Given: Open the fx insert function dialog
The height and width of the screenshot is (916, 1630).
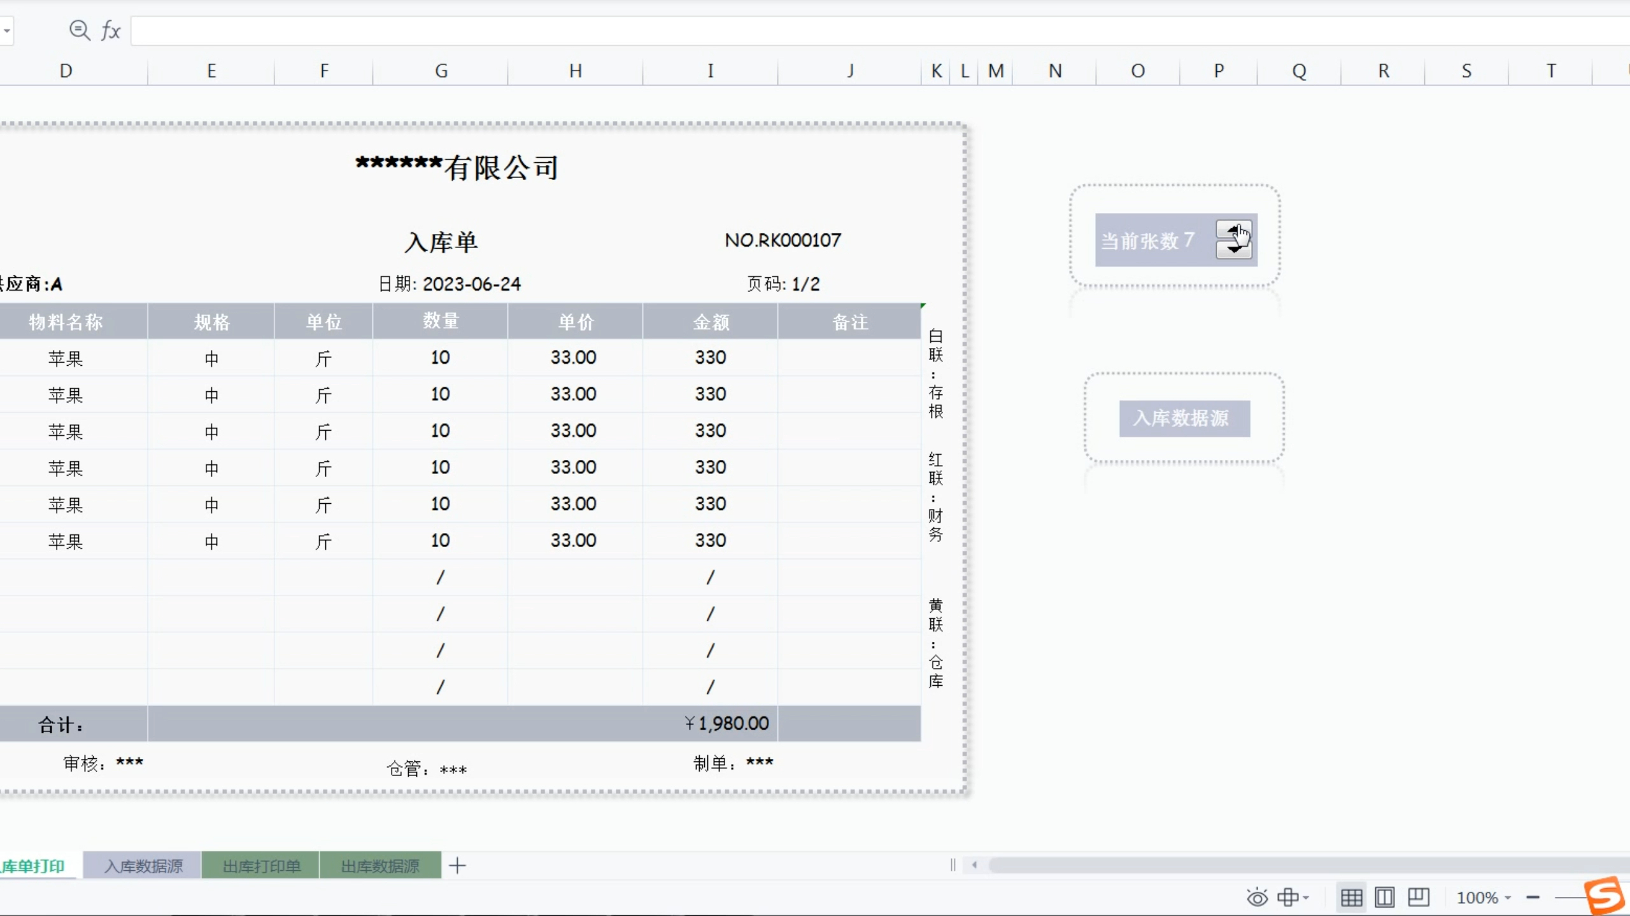Looking at the screenshot, I should click(x=111, y=31).
